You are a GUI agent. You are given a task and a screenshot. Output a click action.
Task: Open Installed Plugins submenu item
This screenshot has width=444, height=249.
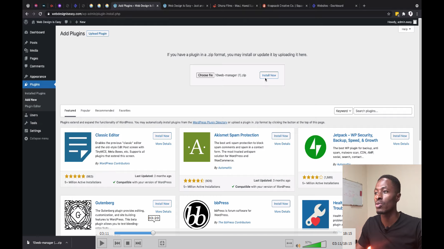click(x=35, y=93)
